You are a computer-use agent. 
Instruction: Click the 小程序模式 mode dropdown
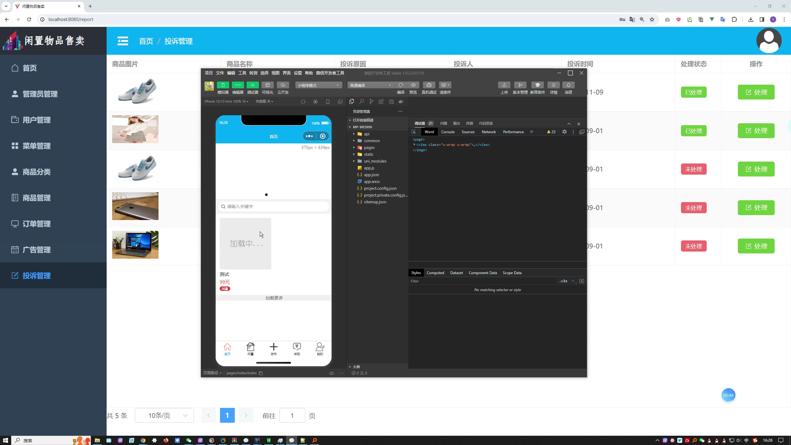point(317,85)
